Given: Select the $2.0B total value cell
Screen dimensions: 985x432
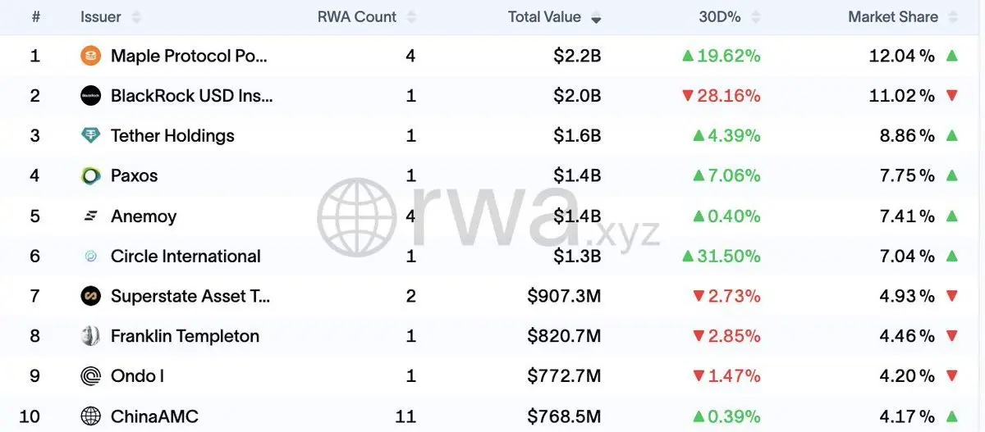Looking at the screenshot, I should click(x=577, y=96).
